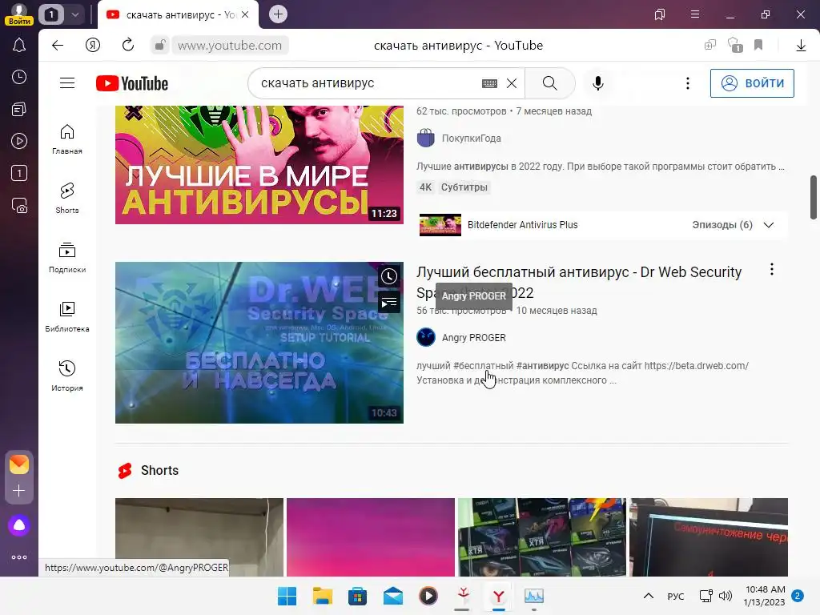Open Yandex browser main menu lines
This screenshot has width=820, height=615.
tap(695, 14)
